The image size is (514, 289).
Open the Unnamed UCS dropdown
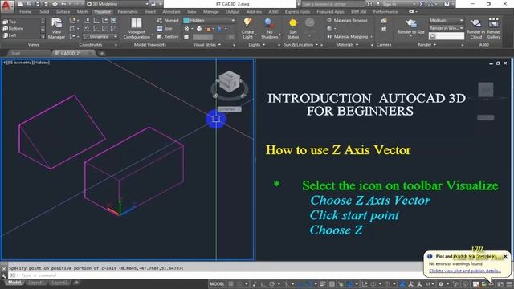(x=100, y=37)
